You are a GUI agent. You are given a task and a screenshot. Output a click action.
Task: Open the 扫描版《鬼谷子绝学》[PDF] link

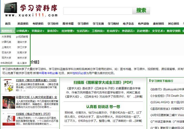pos(33,114)
